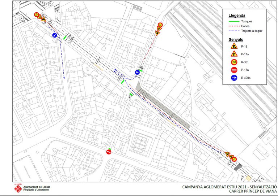Select the speed limit sign at bottom-right of map
Image resolution: width=278 pixels, height=196 pixels.
click(234, 159)
